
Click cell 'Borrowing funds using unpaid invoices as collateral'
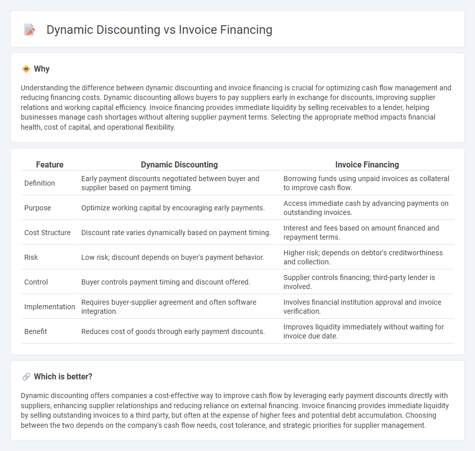coord(366,183)
